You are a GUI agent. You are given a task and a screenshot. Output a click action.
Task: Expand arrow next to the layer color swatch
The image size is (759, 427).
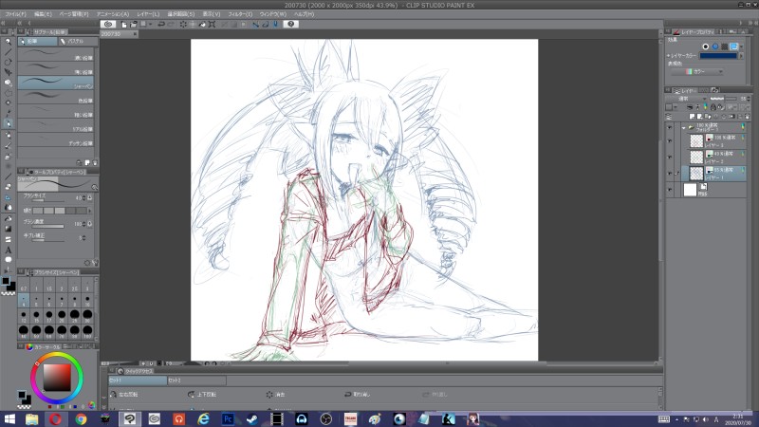click(741, 56)
